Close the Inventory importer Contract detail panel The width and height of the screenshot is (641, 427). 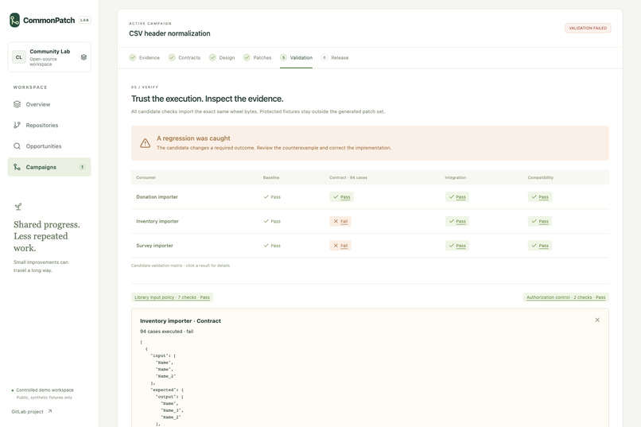(x=597, y=320)
